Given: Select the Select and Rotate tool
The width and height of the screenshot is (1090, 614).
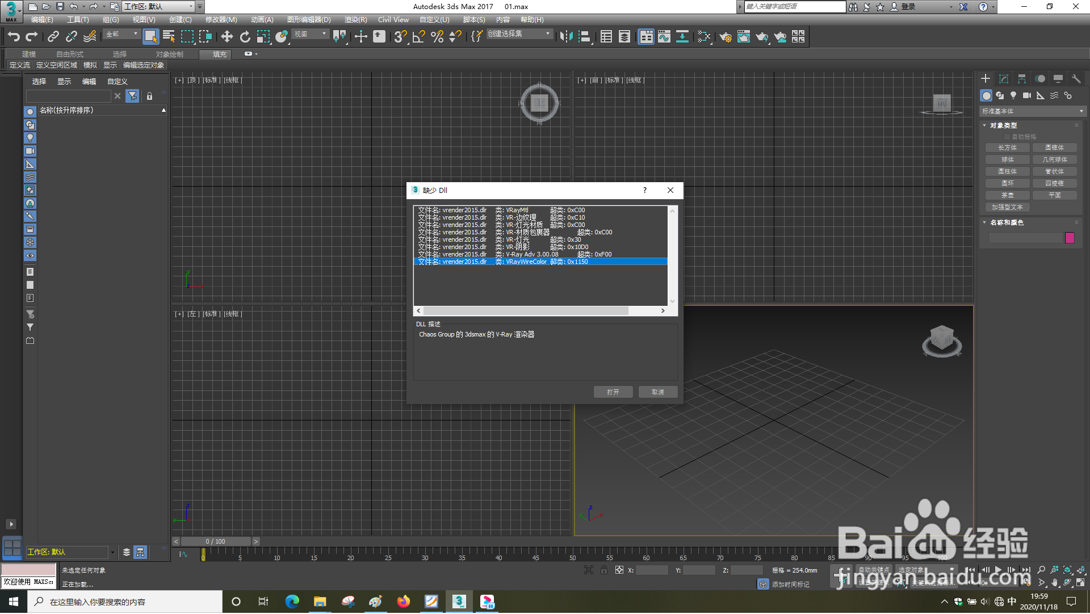Looking at the screenshot, I should tap(245, 37).
